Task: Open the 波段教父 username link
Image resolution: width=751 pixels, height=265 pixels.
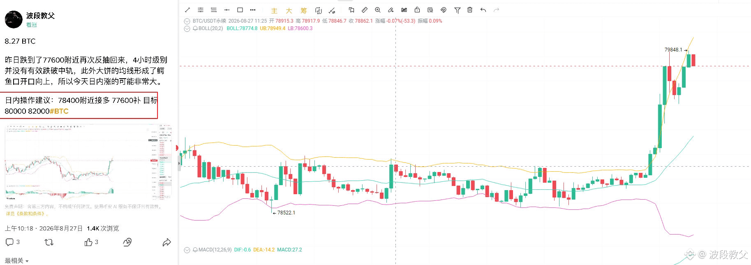Action: pos(40,16)
